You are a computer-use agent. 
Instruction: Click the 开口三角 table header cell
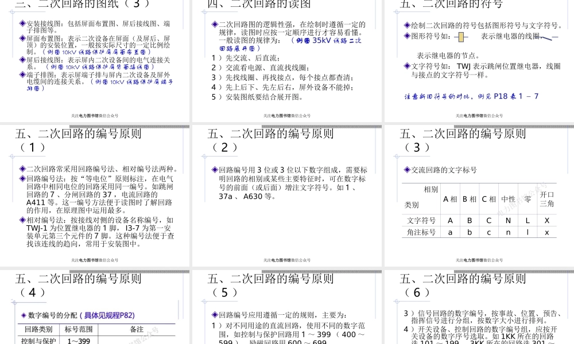pos(548,198)
